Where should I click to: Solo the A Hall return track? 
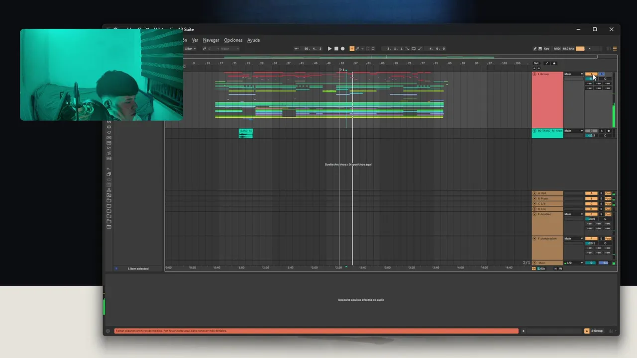click(601, 193)
